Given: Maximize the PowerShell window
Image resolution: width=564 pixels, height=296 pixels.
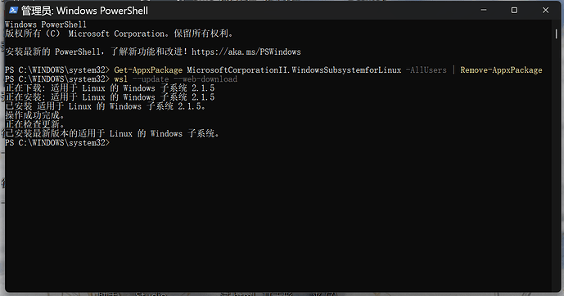Looking at the screenshot, I should pyautogui.click(x=514, y=10).
